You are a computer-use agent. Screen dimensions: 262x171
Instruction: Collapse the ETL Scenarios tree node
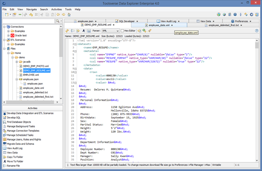coord(5,40)
